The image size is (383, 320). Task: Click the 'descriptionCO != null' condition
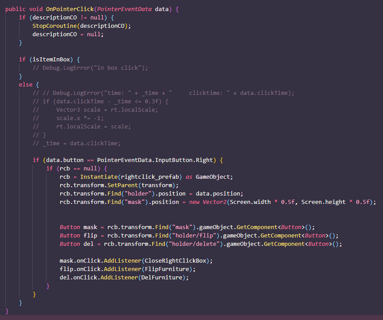68,18
